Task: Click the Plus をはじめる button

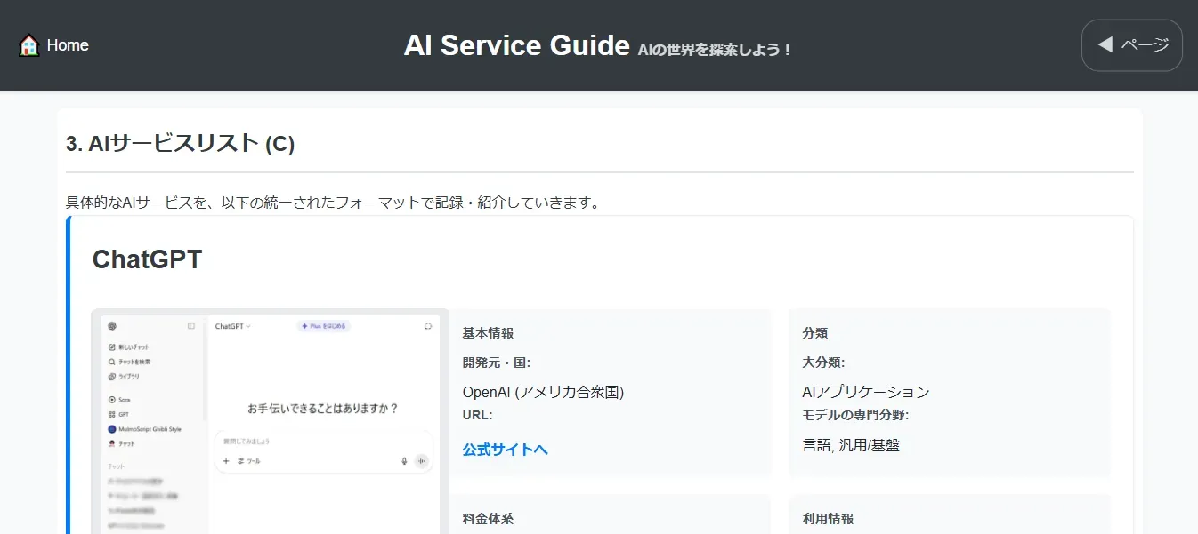Action: (323, 327)
